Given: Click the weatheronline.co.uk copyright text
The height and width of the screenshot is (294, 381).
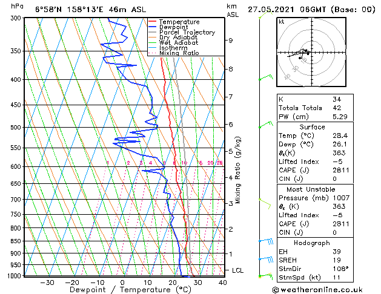Looking at the screenshot, I should tap(317, 290).
